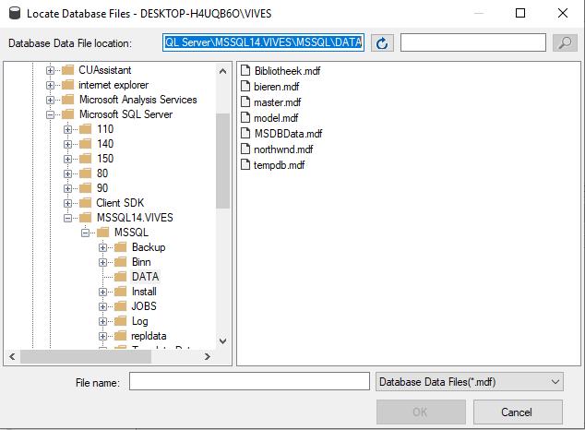Click the Cancel button
Viewport: 585px width, 430px height.
tap(518, 412)
